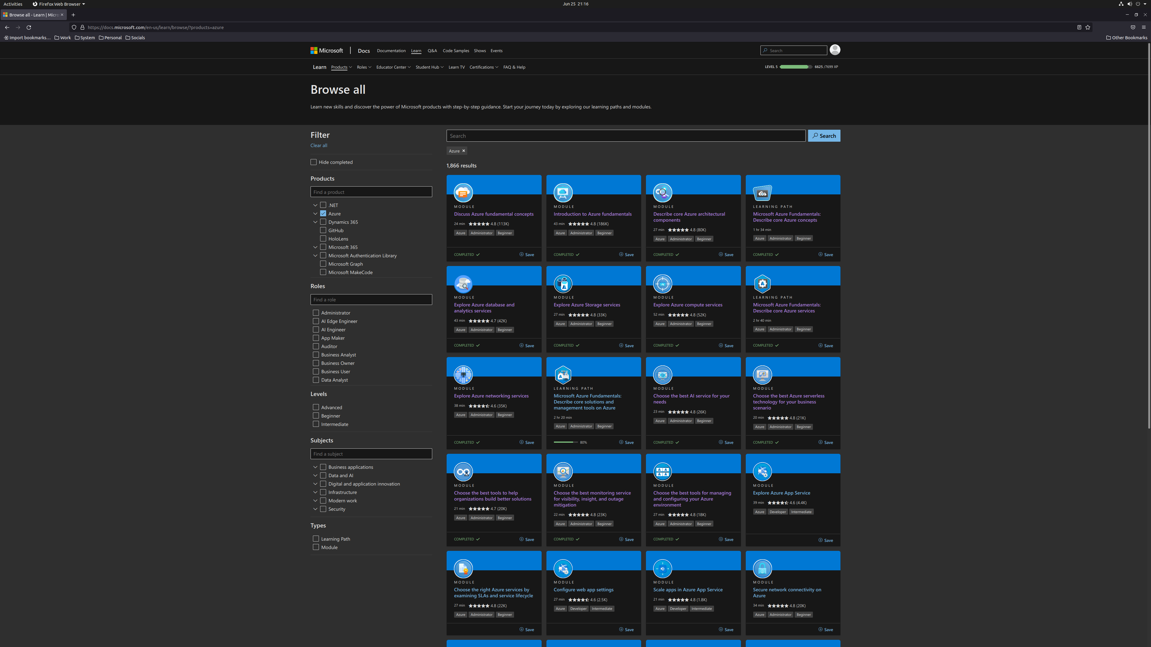Click Explore Azure App Service badge icon
This screenshot has width=1151, height=647.
click(x=762, y=471)
